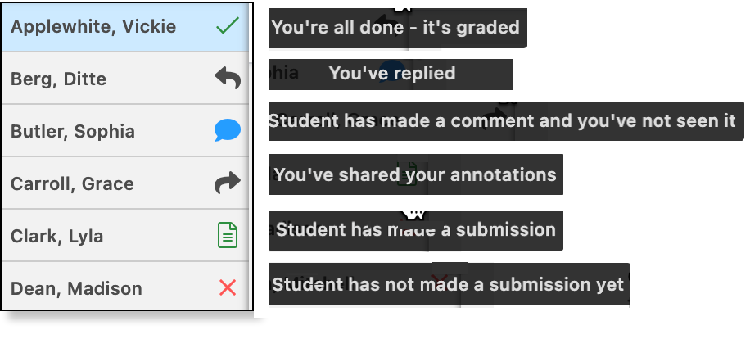Viewport: 750px width, 339px height.
Task: Click the reply arrow icon for Berg, Ditte
Action: pyautogui.click(x=228, y=78)
